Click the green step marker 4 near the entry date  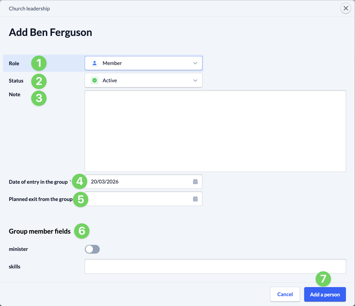coord(79,181)
